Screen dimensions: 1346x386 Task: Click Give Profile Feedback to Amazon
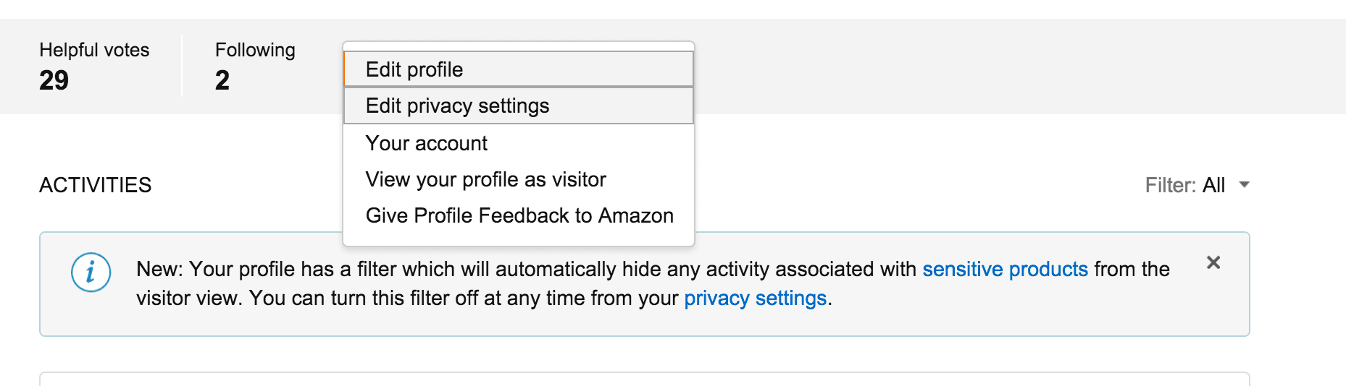click(x=519, y=215)
